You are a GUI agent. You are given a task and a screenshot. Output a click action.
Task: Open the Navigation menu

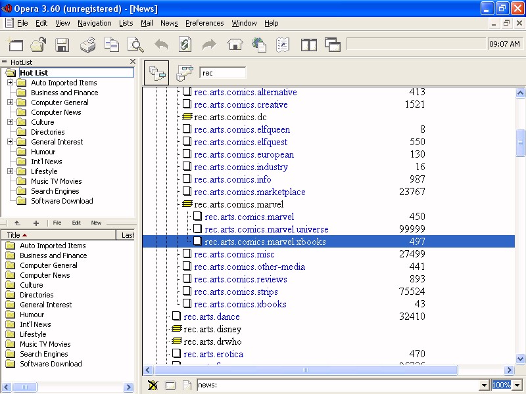click(95, 23)
